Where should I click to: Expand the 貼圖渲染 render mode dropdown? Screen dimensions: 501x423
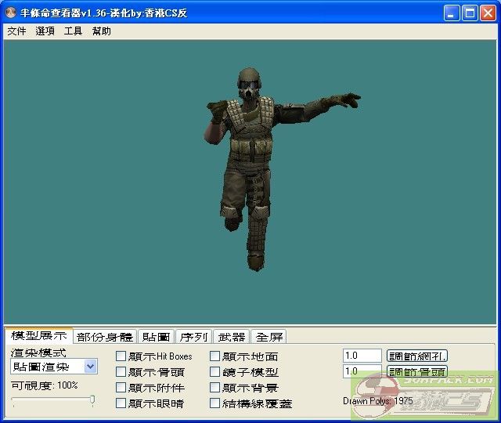click(x=91, y=367)
